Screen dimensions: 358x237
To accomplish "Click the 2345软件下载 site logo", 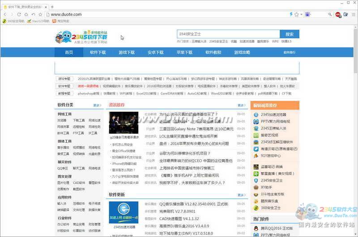I will pos(81,37).
